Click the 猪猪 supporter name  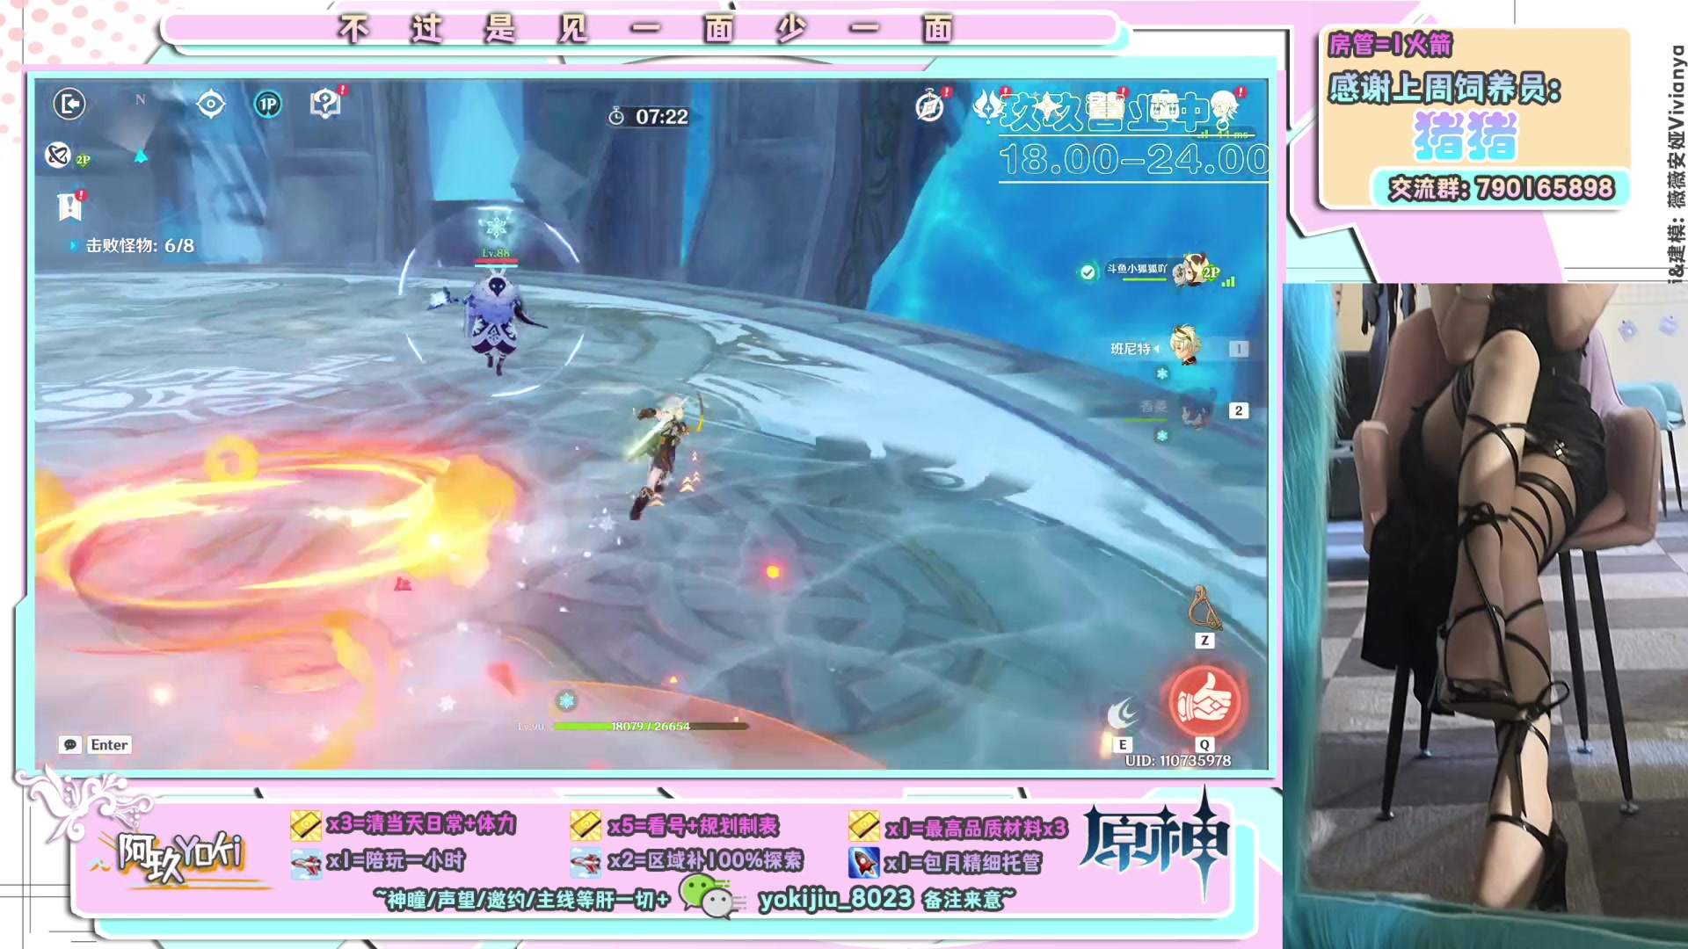[1466, 137]
